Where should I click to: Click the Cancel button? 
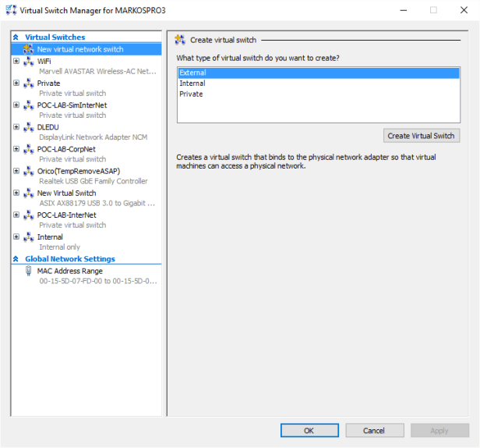click(373, 430)
